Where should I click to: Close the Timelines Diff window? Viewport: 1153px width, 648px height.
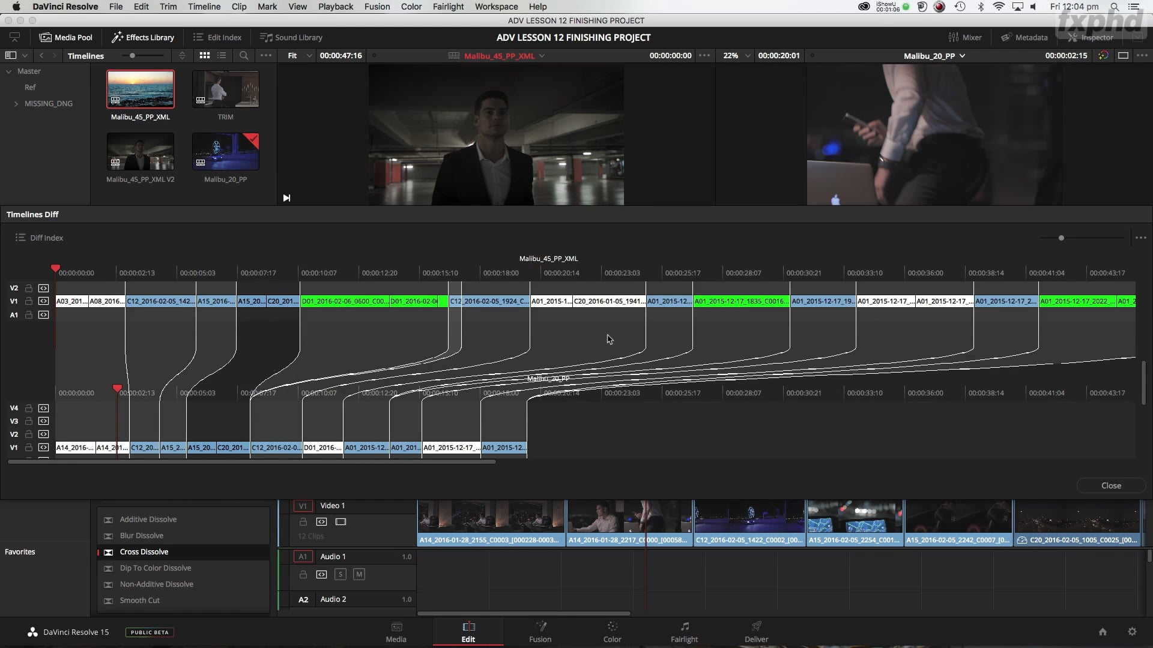pos(1110,485)
